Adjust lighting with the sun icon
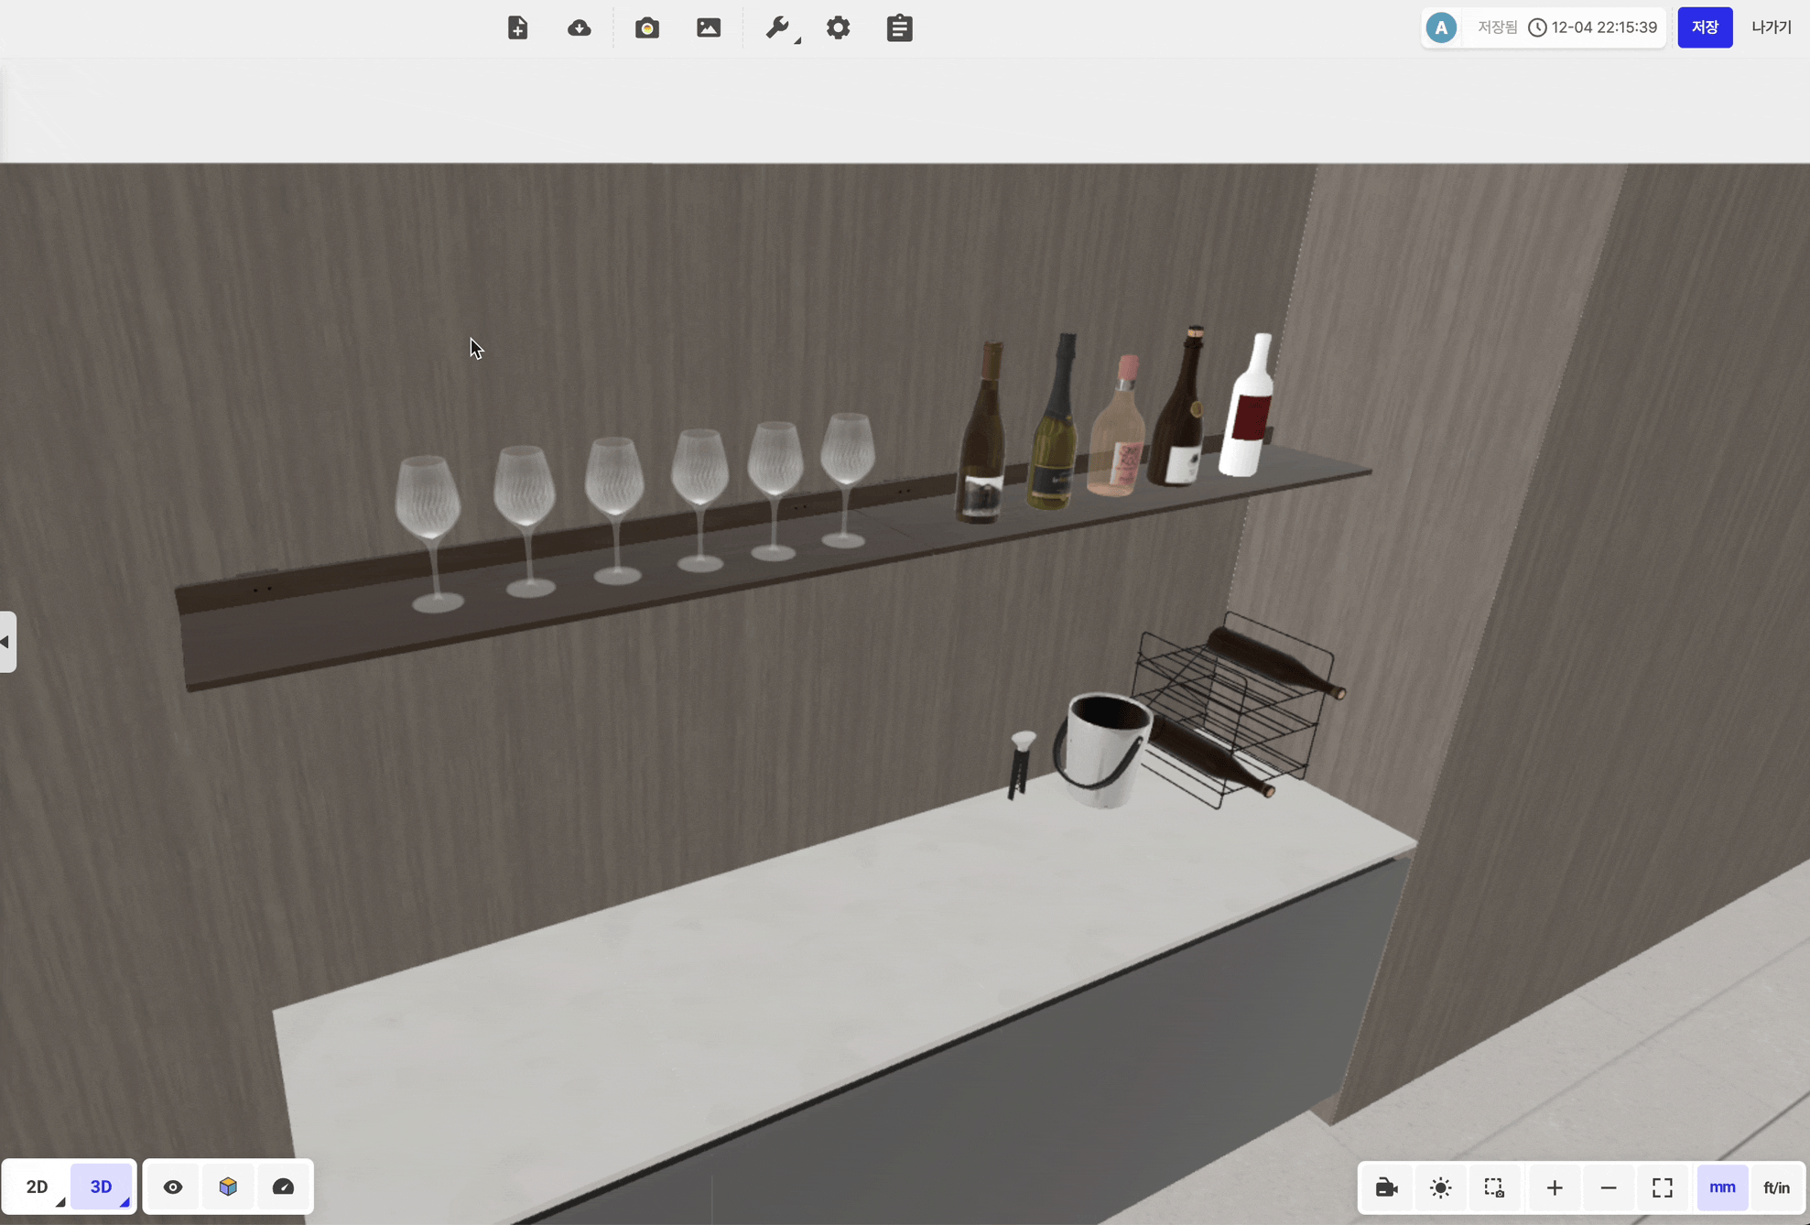Image resolution: width=1810 pixels, height=1225 pixels. [1440, 1187]
